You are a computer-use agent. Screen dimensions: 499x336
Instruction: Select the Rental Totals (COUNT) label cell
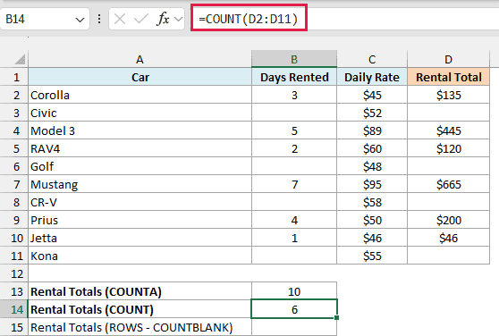140,309
